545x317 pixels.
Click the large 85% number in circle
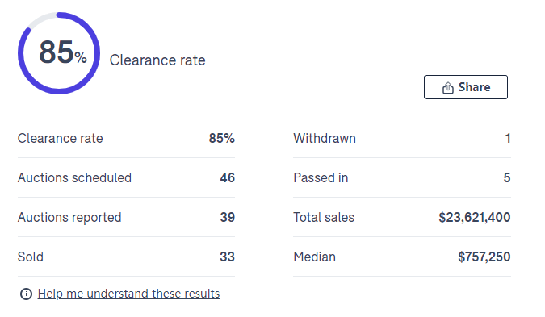[62, 52]
